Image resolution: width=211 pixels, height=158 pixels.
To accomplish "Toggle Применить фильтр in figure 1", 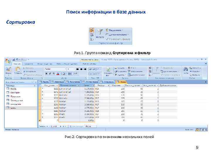I will 118,39.
